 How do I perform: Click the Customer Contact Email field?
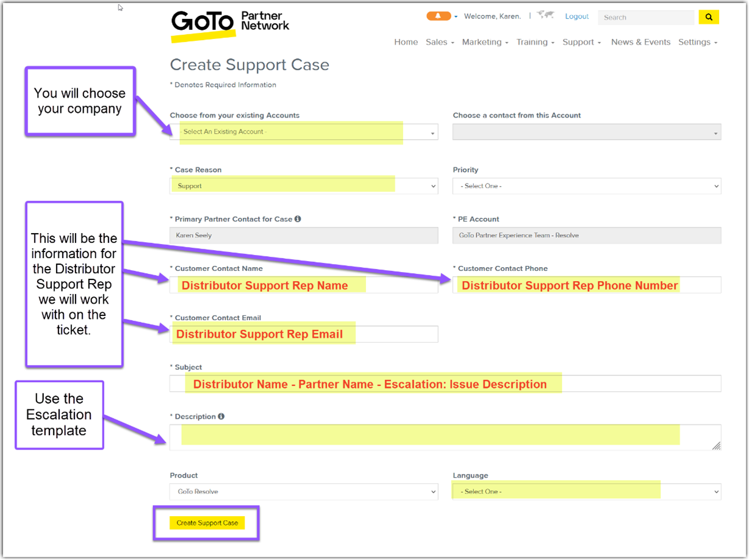coord(304,334)
